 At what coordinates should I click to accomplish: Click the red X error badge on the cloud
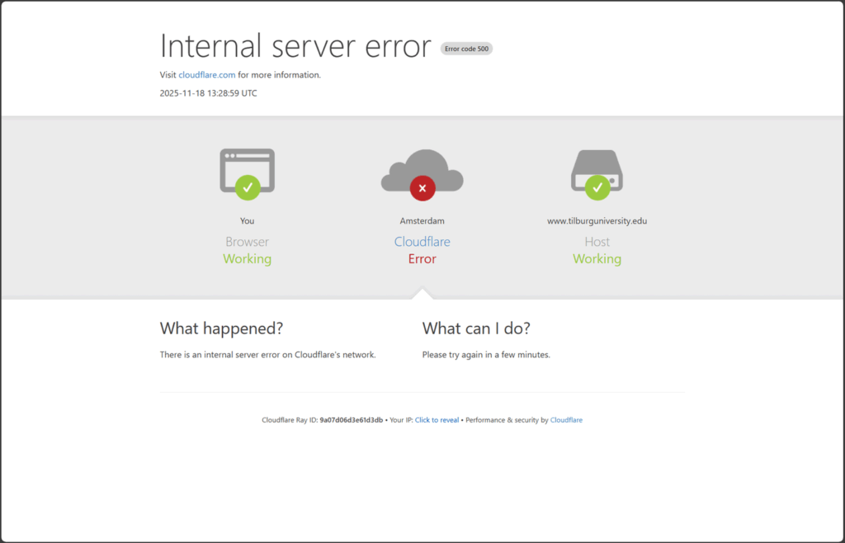click(422, 188)
